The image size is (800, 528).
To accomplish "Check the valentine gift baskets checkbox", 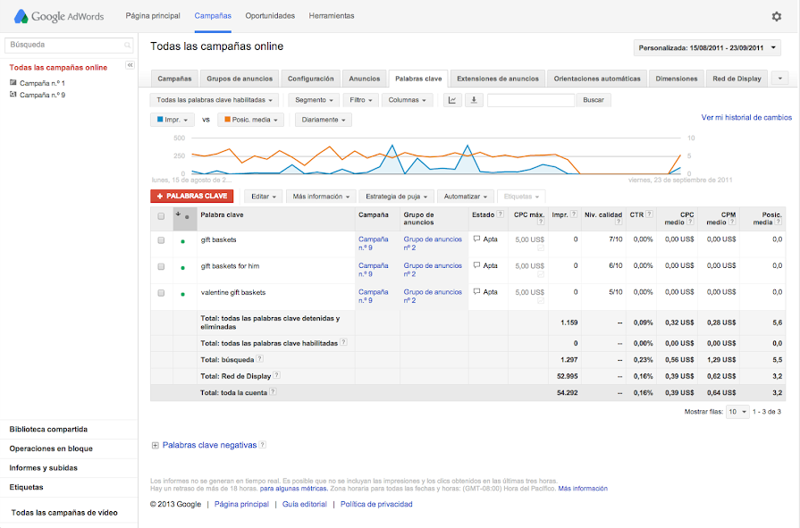I will [x=161, y=293].
